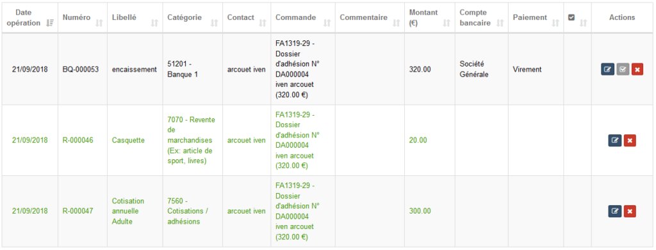Click R-000046 number cell
The image size is (656, 250).
tap(83, 140)
